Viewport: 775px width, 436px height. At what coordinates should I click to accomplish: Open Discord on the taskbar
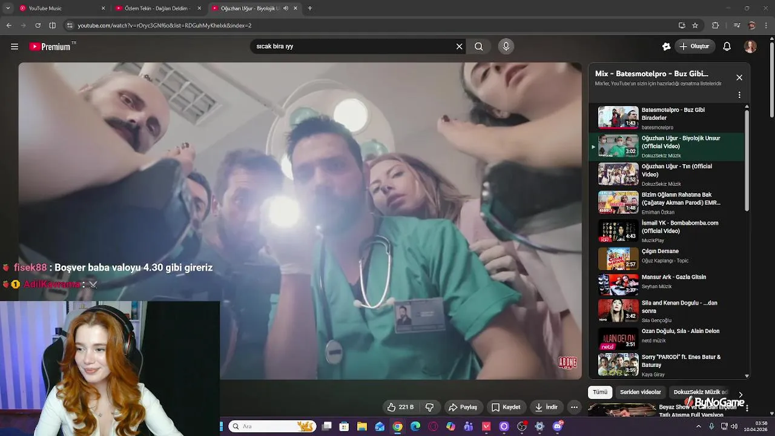pos(558,426)
